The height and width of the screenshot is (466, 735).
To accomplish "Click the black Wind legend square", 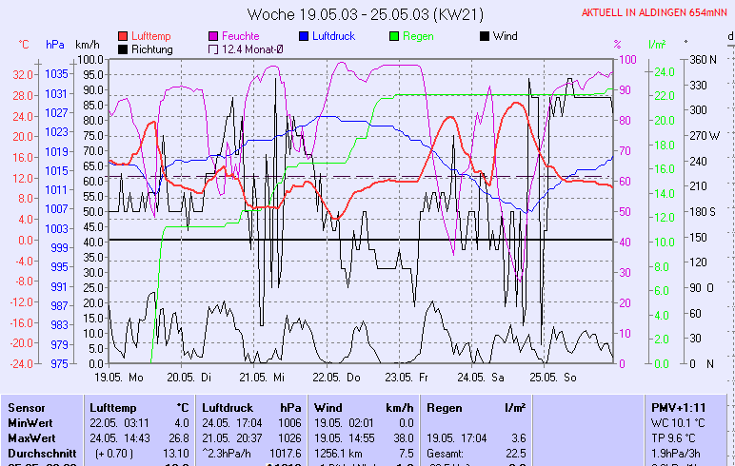I will pyautogui.click(x=485, y=36).
